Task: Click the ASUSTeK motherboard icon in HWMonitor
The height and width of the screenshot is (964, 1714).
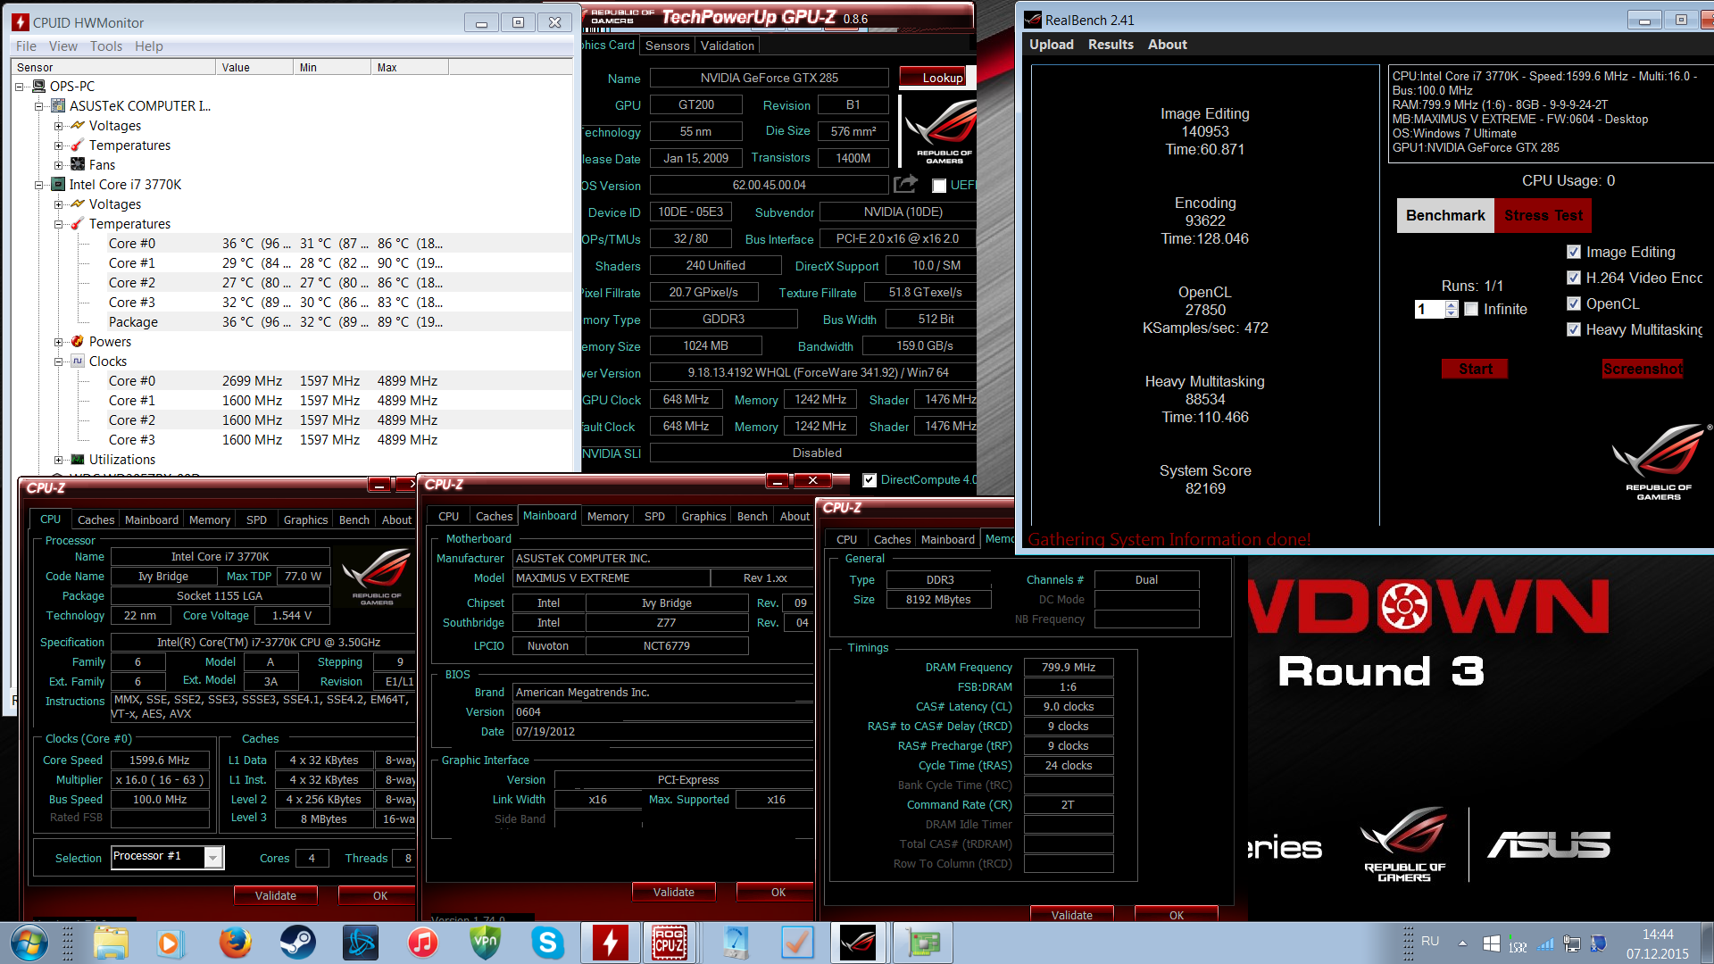Action: (x=58, y=106)
